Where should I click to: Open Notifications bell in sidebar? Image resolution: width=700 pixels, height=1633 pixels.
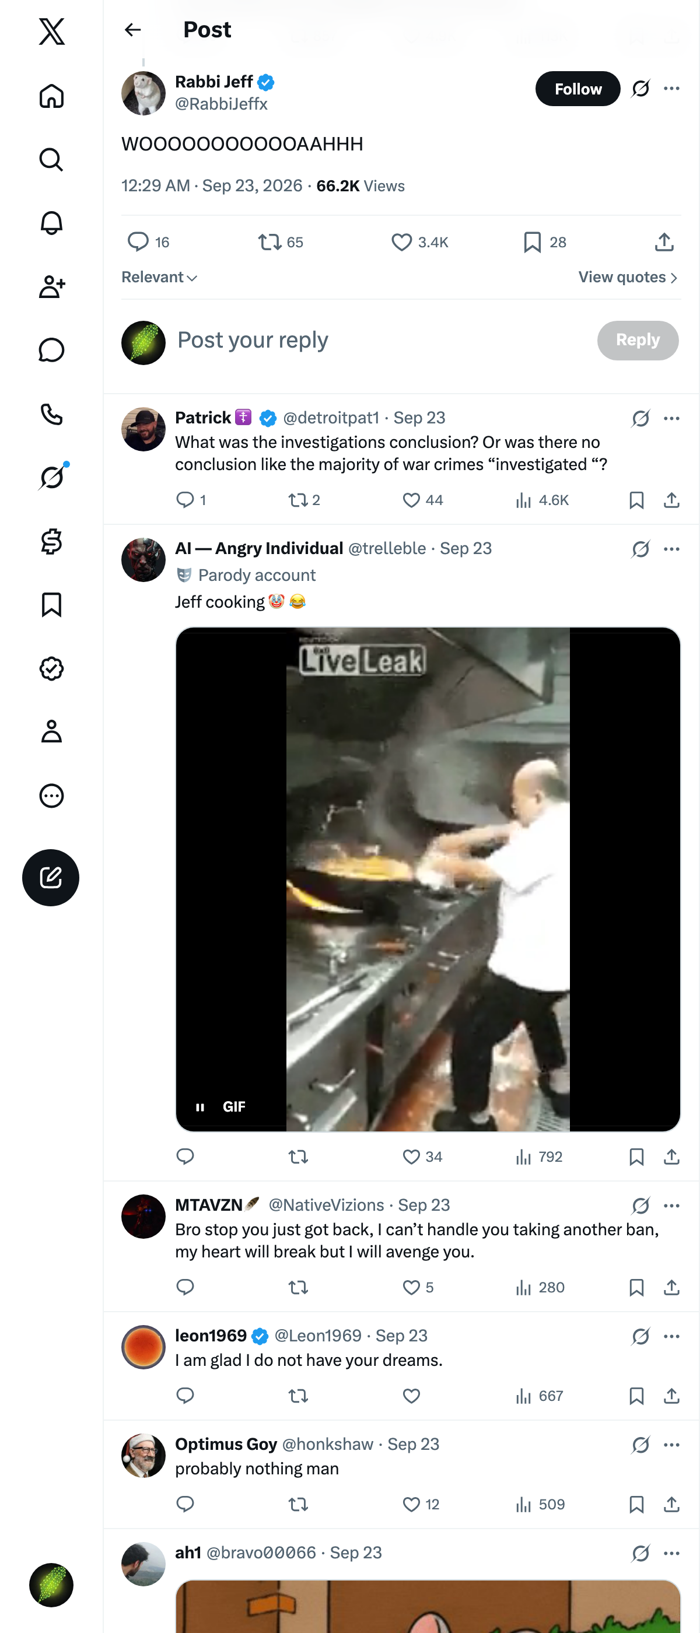pos(51,223)
